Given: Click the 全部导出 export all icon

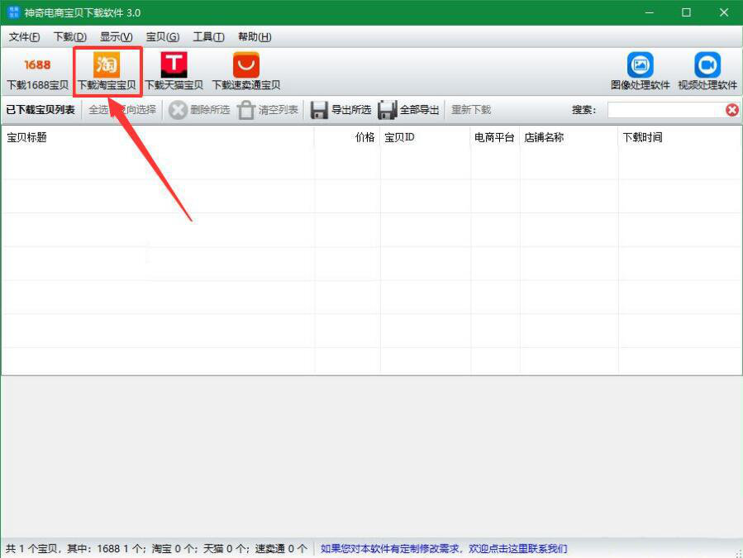Looking at the screenshot, I should click(387, 110).
